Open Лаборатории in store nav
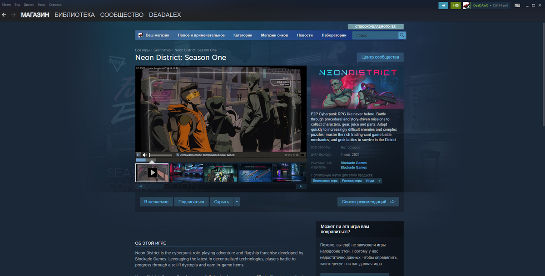Image resolution: width=545 pixels, height=276 pixels. coord(334,35)
